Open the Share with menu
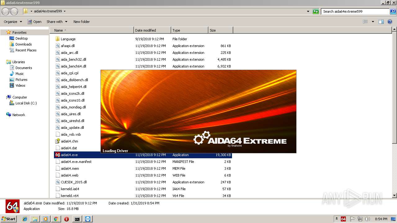The height and width of the screenshot is (223, 397). pos(57,22)
